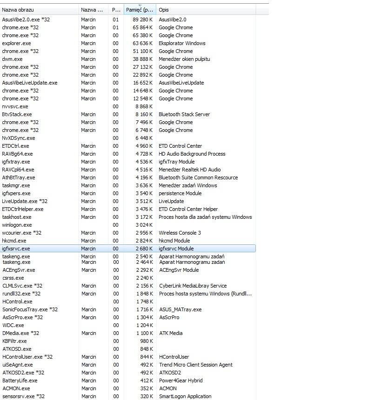381x400 pixels.
Task: Select the ACEngSvr.exe process row
Action: coord(127,270)
